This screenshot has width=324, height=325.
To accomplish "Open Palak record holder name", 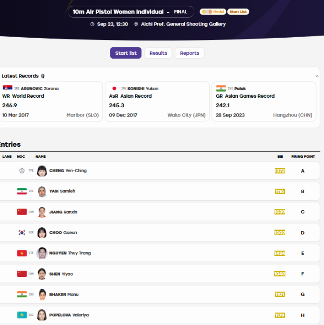I will 240,88.
